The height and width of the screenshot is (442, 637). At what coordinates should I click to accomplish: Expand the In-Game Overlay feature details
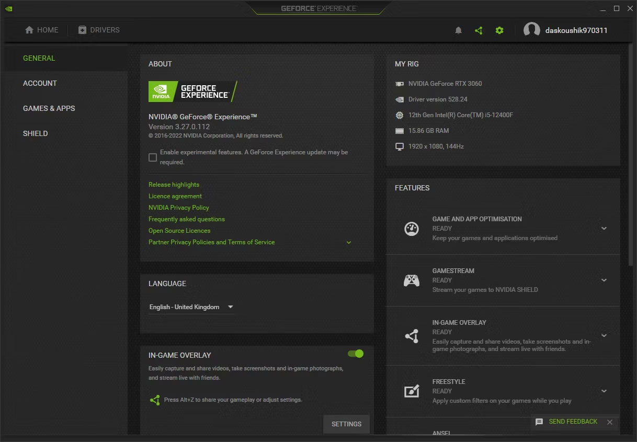click(604, 336)
